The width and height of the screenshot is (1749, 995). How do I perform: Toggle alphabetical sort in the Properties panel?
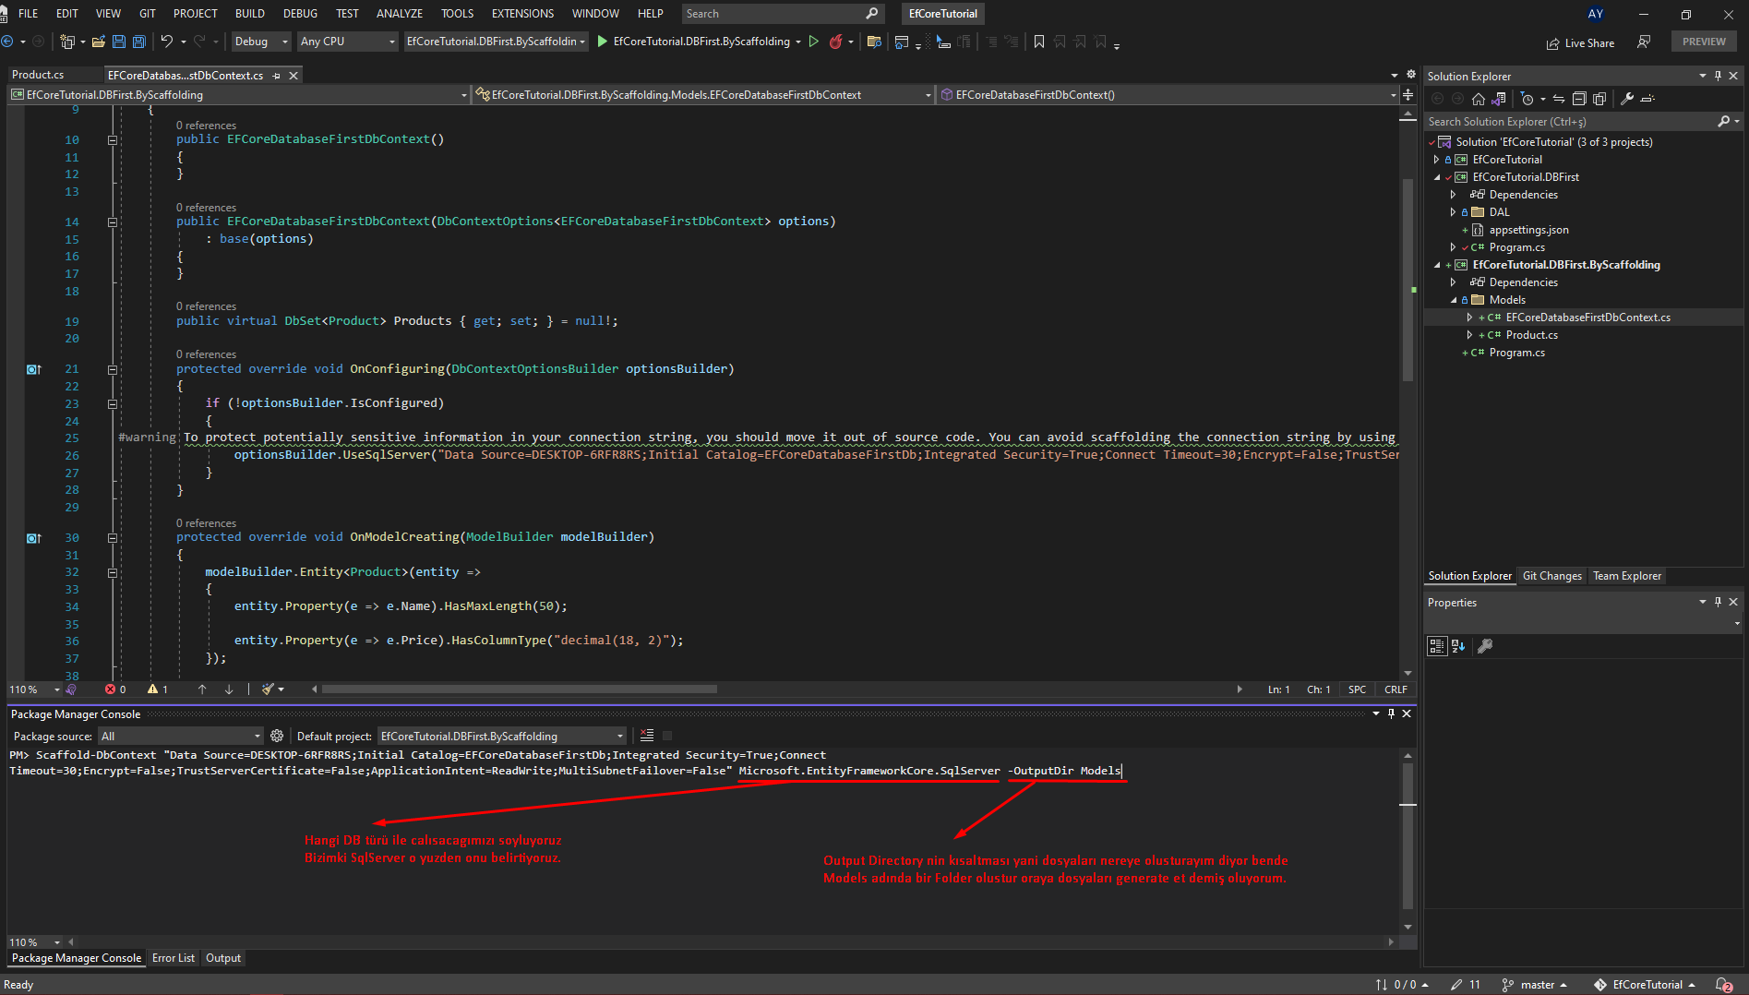coord(1459,645)
